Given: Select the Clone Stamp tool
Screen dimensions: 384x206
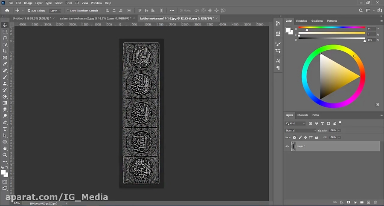Looking at the screenshot, I should coord(5,83).
